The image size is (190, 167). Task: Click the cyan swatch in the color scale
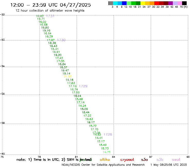pyautogui.click(x=115, y=3)
